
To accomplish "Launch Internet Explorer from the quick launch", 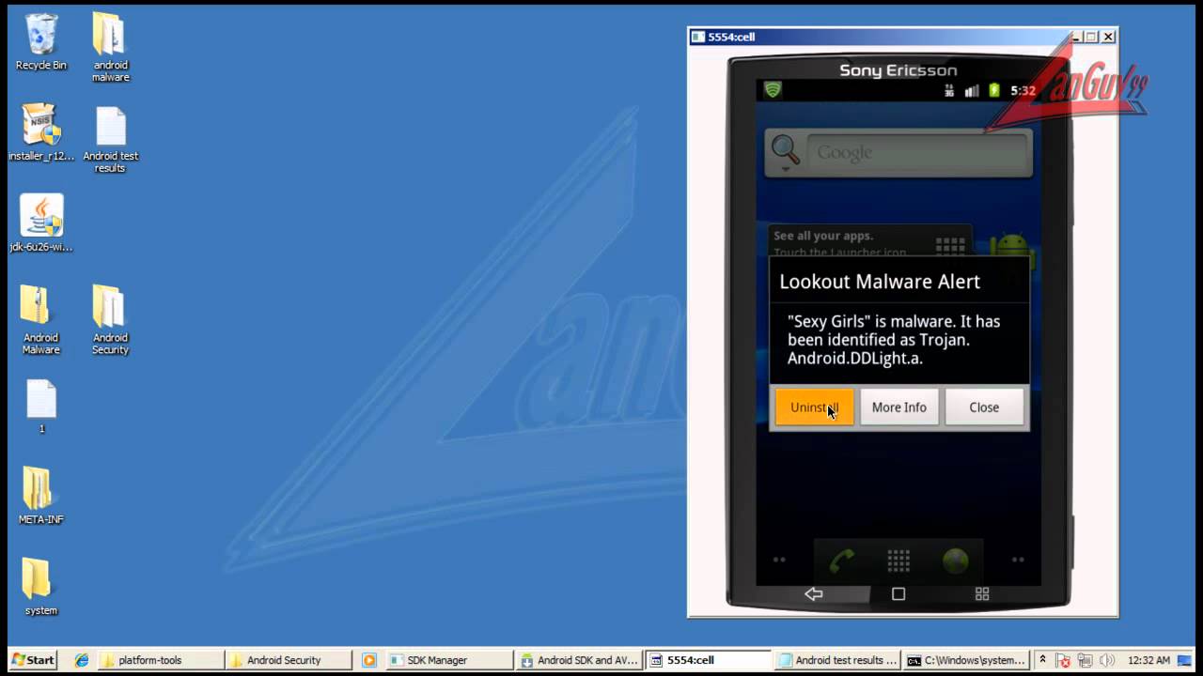I will coord(82,660).
